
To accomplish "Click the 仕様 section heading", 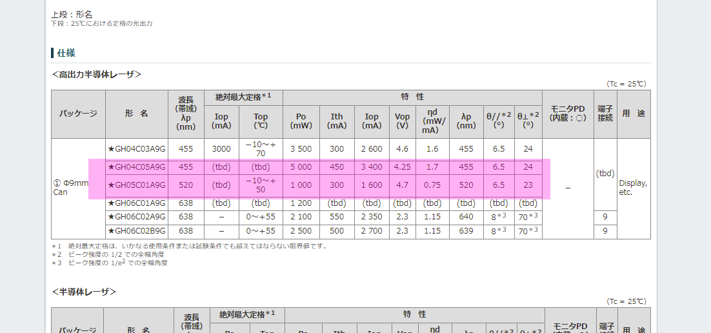I will [66, 53].
